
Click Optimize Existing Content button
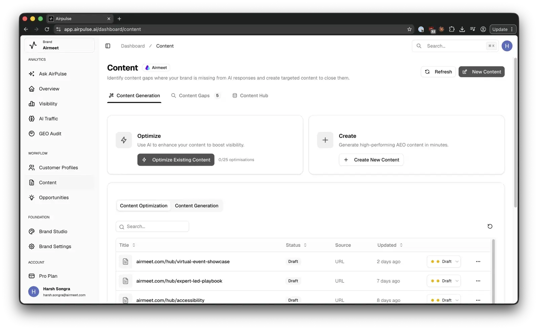coord(176,160)
